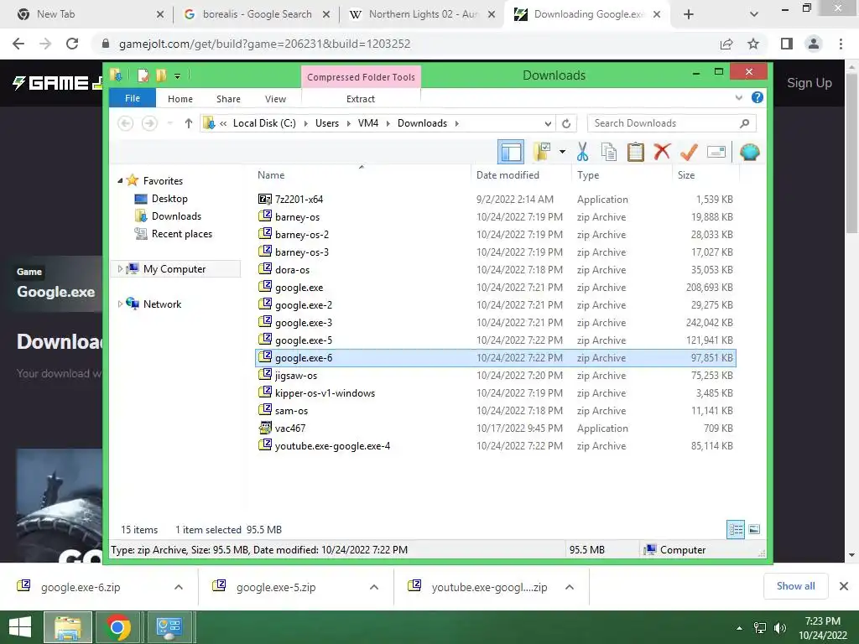
Task: Switch to the Share ribbon tab
Action: tap(228, 99)
